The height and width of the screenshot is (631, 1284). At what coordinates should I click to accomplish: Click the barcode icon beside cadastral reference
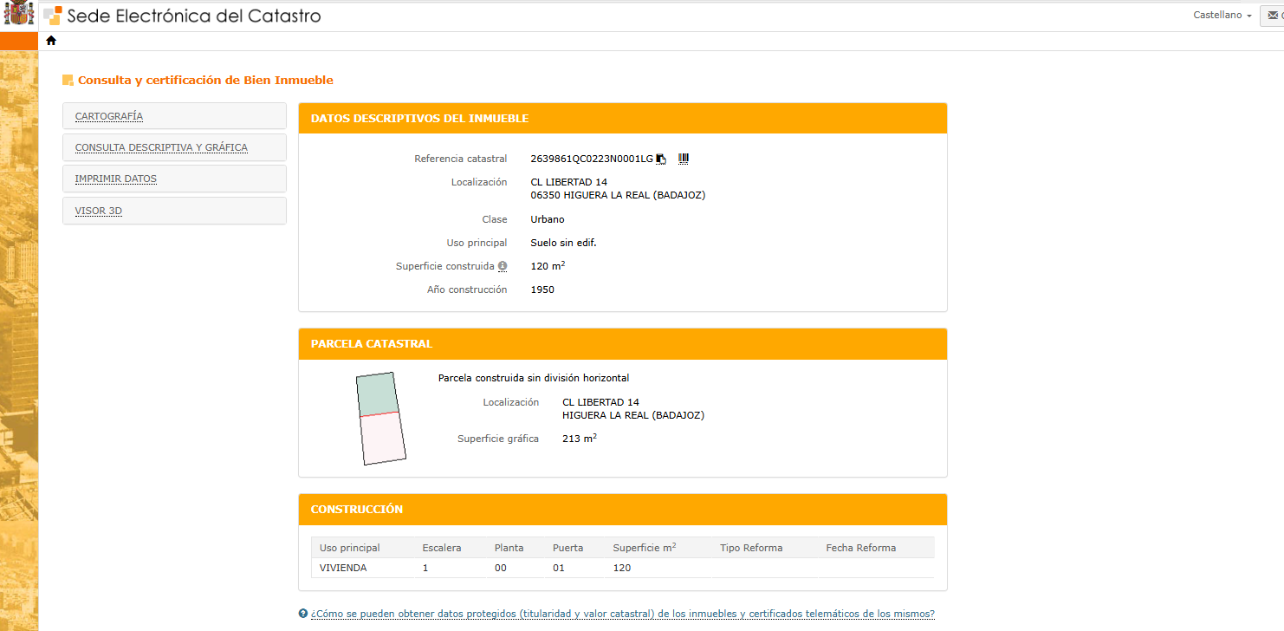684,159
